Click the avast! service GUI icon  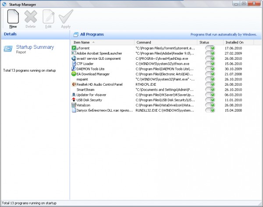[x=74, y=58]
